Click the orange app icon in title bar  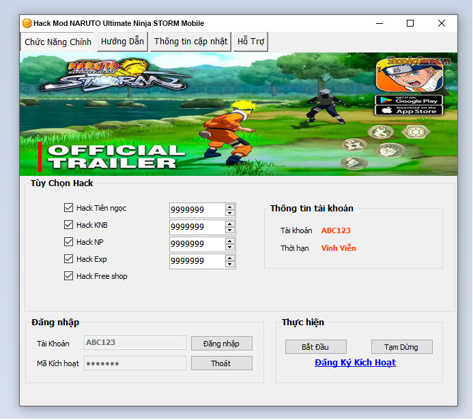pyautogui.click(x=27, y=23)
